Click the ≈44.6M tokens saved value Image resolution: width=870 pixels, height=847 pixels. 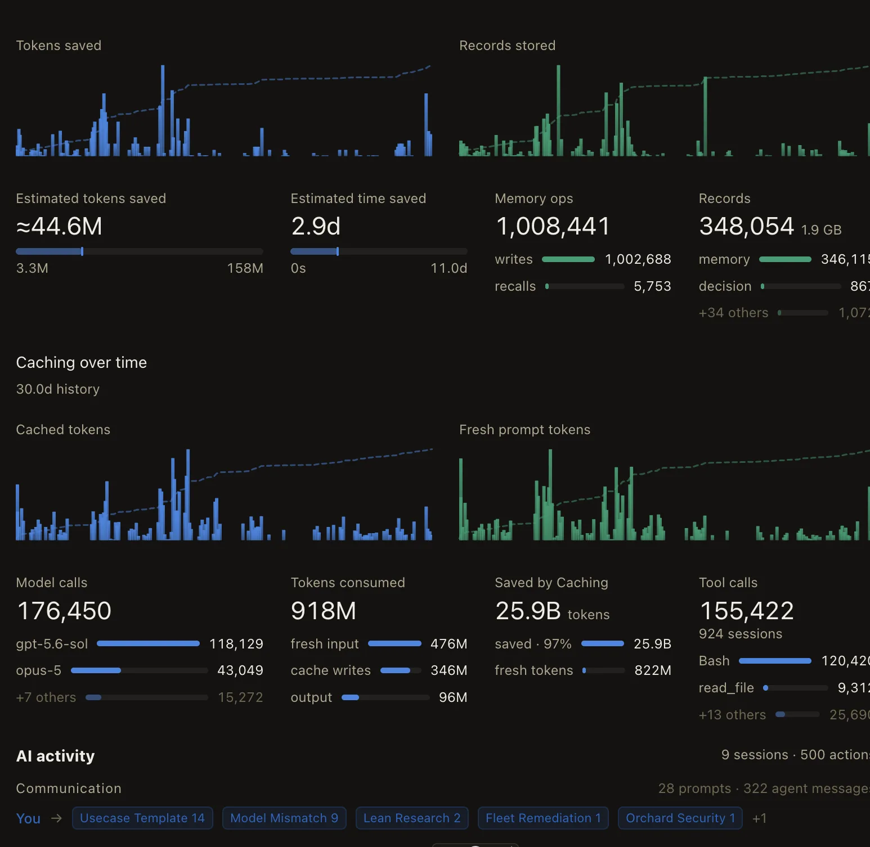60,226
